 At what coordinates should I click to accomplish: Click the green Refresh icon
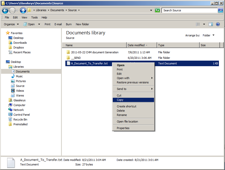coord(157,10)
